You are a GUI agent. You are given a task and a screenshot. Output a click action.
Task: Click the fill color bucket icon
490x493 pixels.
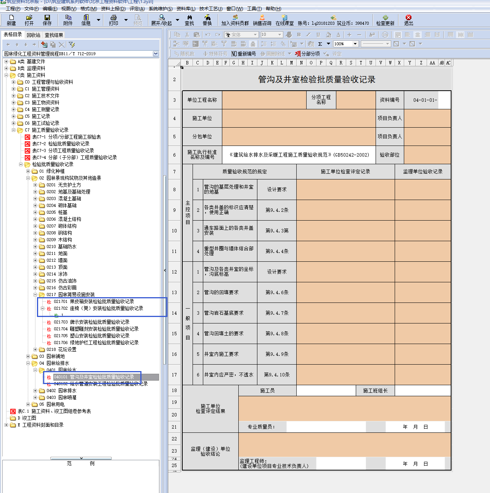[x=328, y=35]
